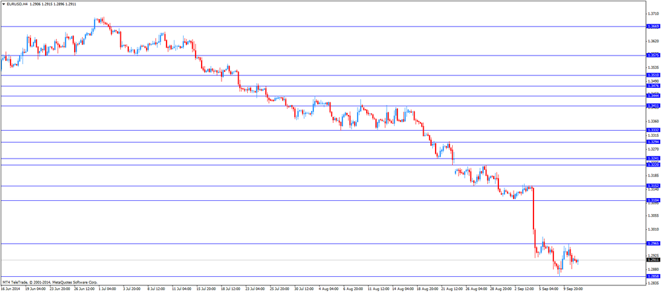Viewport: 661px width, 292px height.
Task: Click the 23 Jul 04:00 time label
Action: [254, 289]
